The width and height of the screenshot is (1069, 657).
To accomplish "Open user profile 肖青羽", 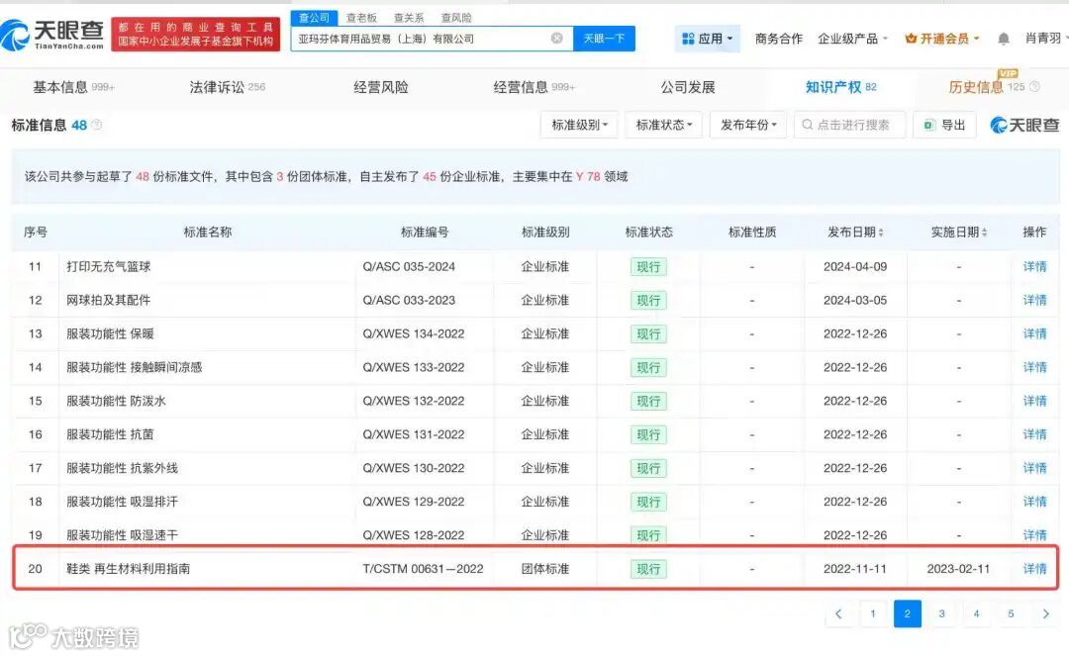I will click(x=1043, y=39).
